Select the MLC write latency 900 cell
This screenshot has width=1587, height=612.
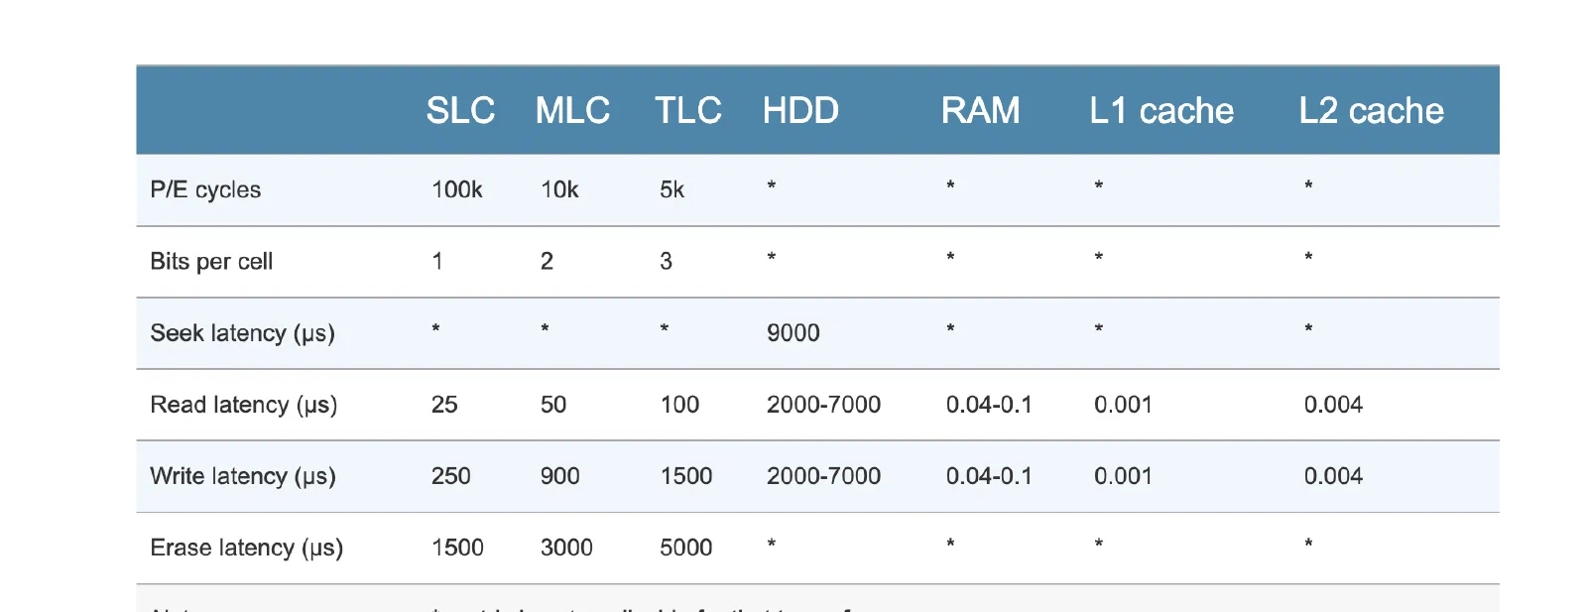coord(559,476)
